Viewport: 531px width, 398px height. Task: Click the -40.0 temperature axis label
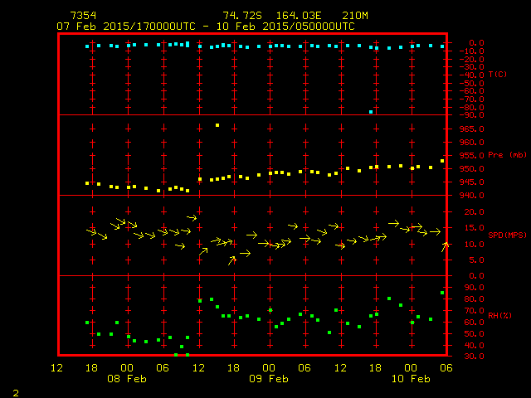[x=472, y=75]
